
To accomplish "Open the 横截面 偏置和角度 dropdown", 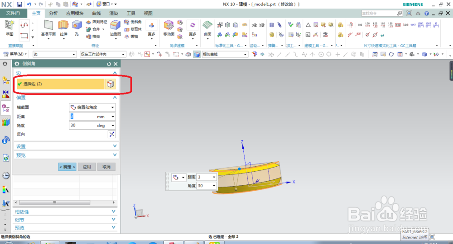I will click(x=92, y=107).
